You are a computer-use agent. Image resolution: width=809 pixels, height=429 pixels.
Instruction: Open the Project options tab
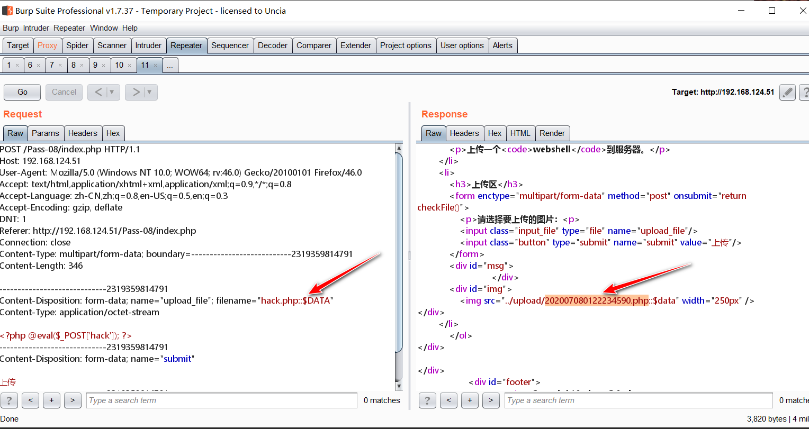pyautogui.click(x=406, y=45)
